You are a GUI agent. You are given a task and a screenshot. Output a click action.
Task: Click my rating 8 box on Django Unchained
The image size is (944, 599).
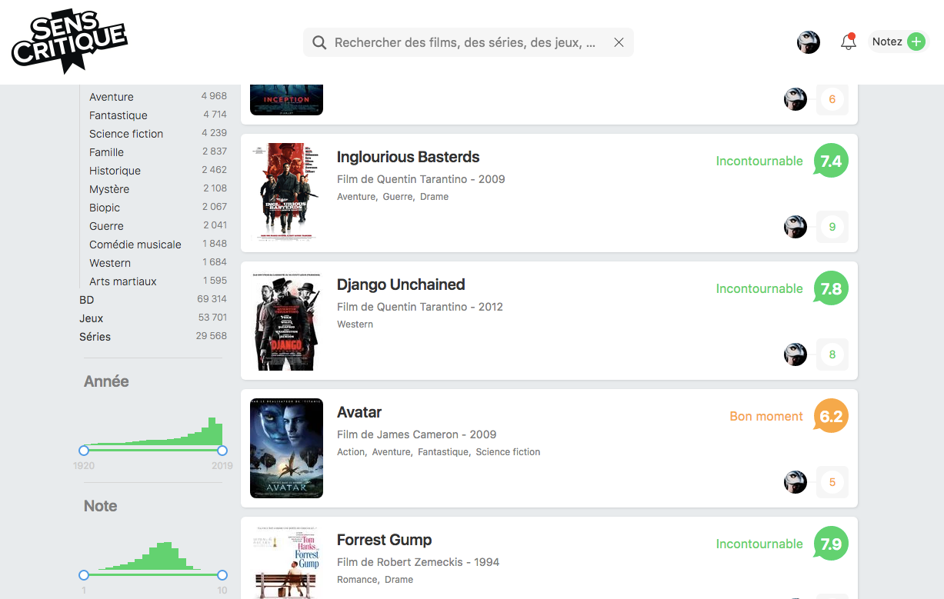click(x=832, y=354)
